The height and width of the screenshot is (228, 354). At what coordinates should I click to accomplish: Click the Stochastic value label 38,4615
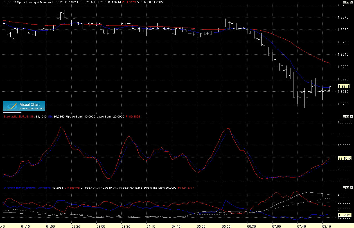[x=344, y=159]
